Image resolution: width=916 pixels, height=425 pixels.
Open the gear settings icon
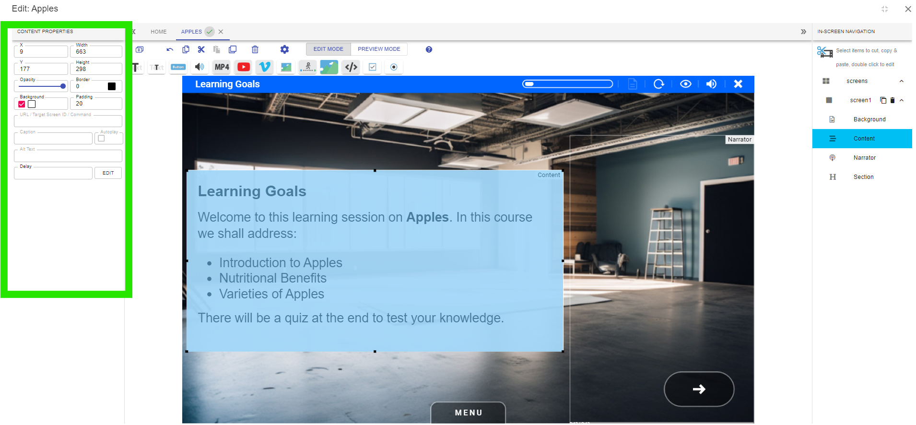(x=284, y=49)
